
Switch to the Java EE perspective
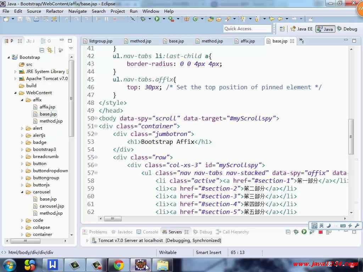[301, 29]
